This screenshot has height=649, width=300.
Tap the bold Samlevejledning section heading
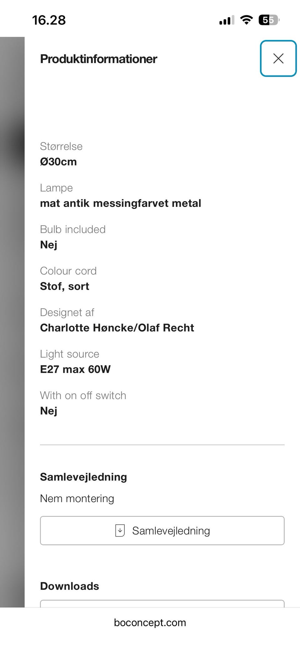(x=83, y=477)
